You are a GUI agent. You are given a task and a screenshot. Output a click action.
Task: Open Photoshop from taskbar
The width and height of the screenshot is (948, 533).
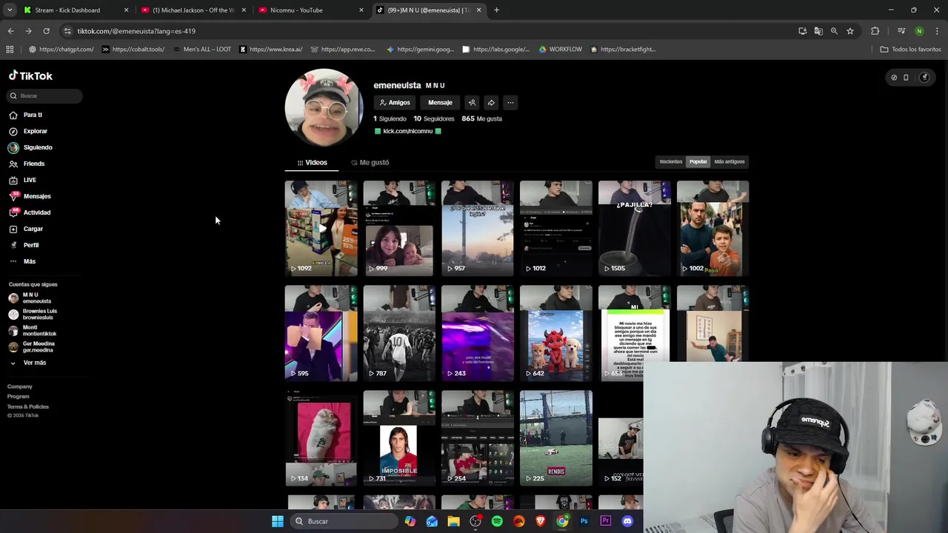point(584,521)
